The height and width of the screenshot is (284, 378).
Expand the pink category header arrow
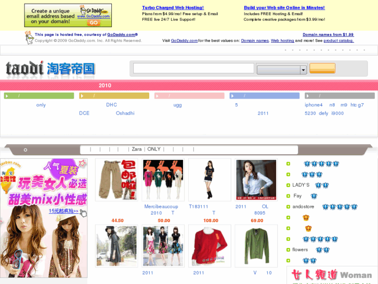click(157, 96)
